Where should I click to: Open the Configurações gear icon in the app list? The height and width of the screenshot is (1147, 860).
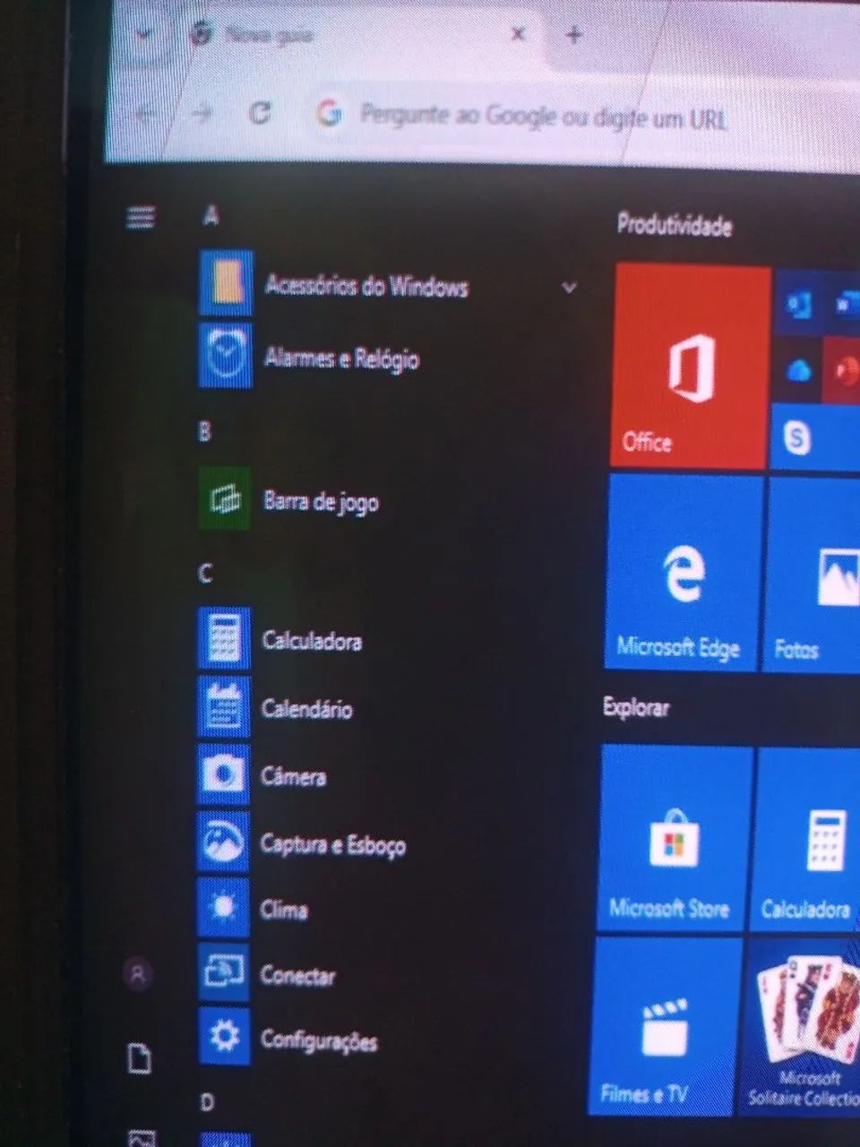[224, 1036]
